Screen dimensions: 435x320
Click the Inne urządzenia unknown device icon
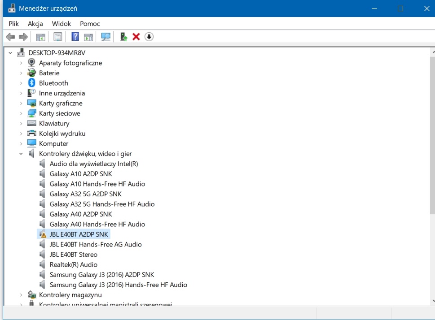coord(31,93)
